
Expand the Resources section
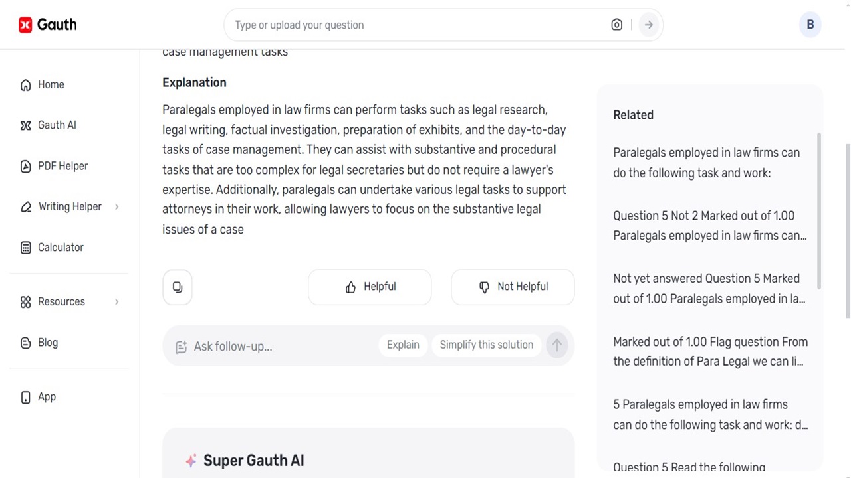pos(61,301)
